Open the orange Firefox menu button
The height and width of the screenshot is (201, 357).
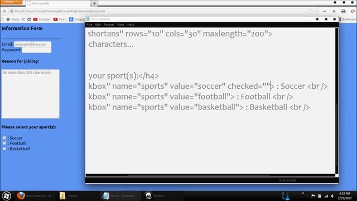point(11,2)
